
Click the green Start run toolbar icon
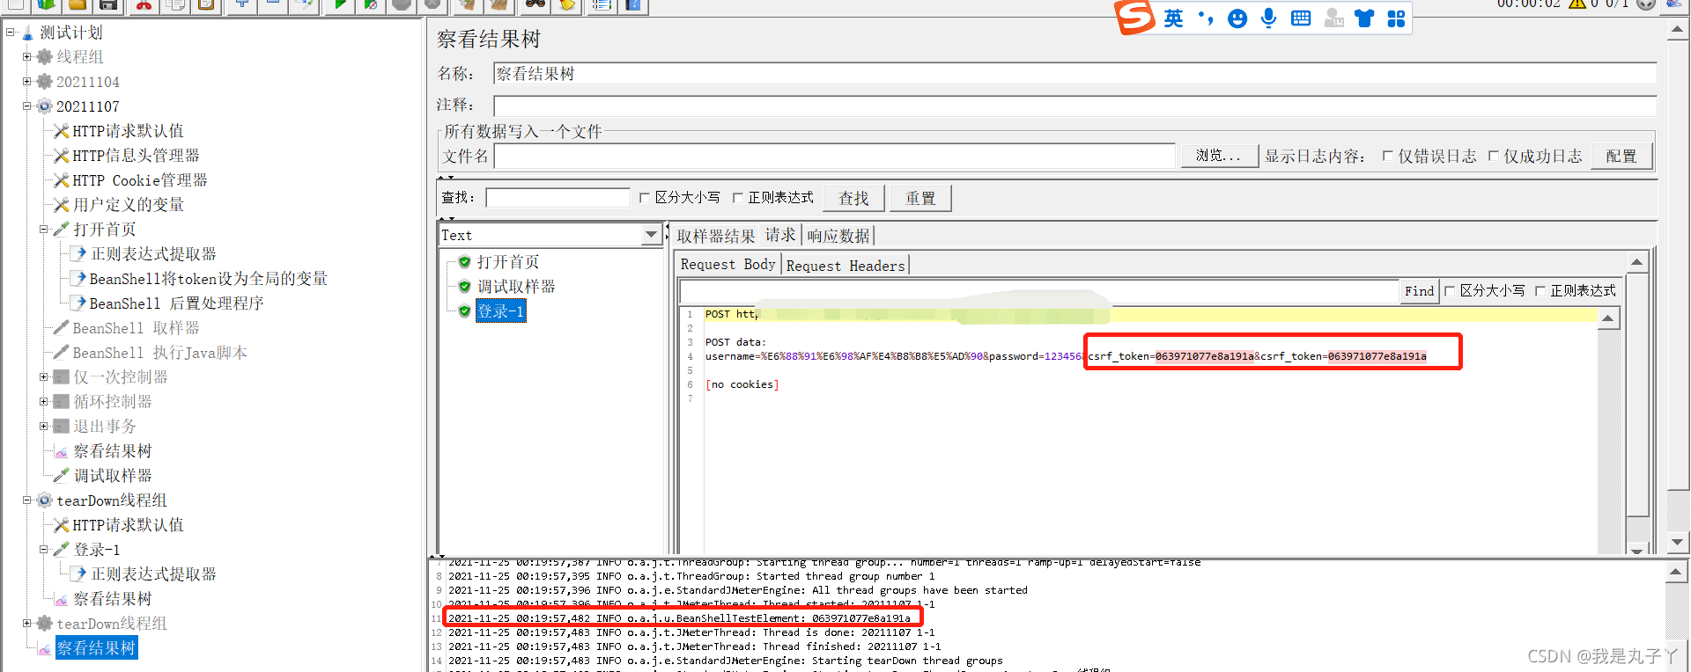coord(340,4)
